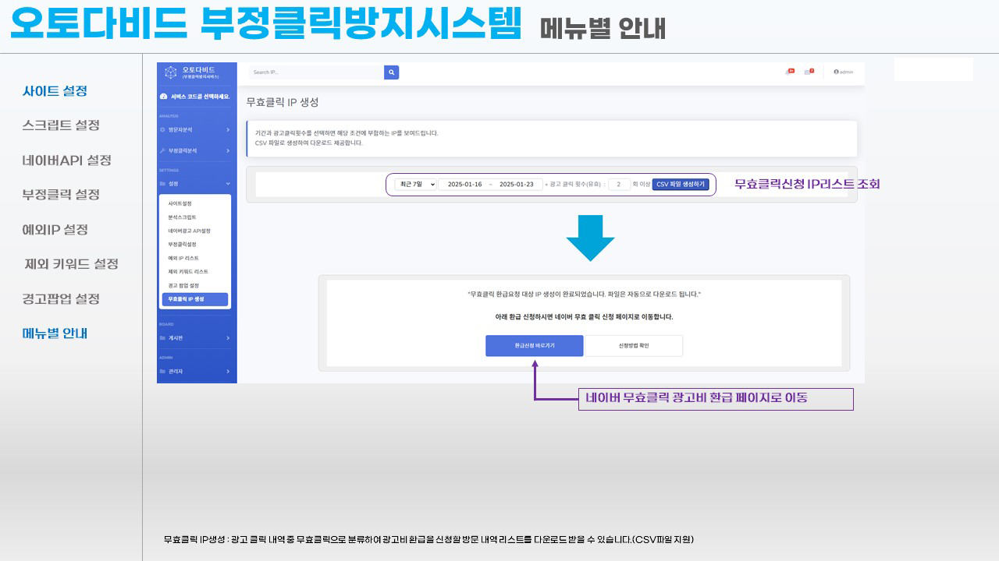The image size is (999, 561).
Task: Open the 최근 7일 period dropdown
Action: 415,185
